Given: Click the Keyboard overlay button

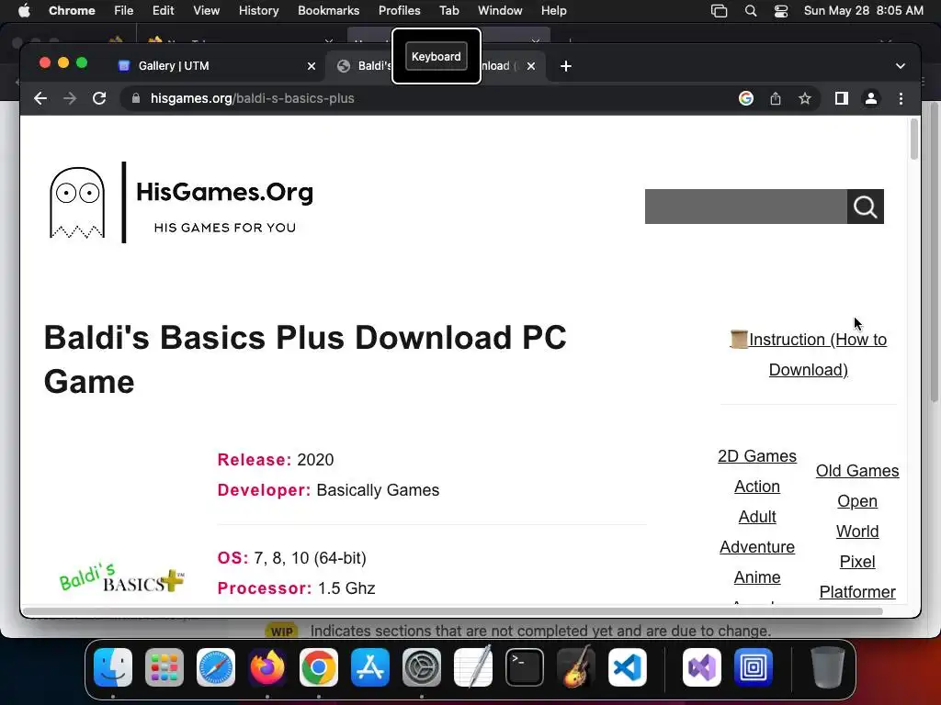Looking at the screenshot, I should pos(436,56).
